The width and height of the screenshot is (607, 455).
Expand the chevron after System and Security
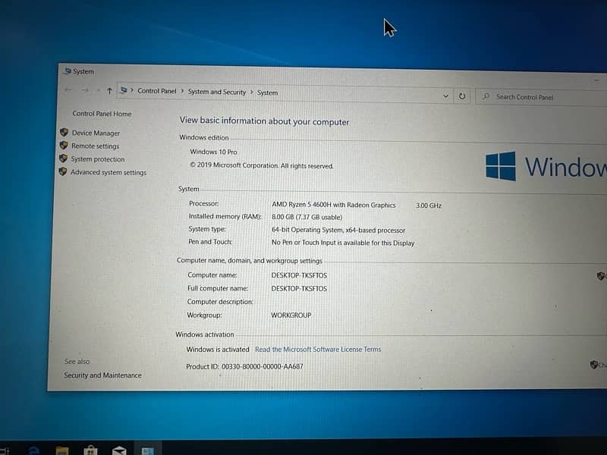[x=252, y=93]
